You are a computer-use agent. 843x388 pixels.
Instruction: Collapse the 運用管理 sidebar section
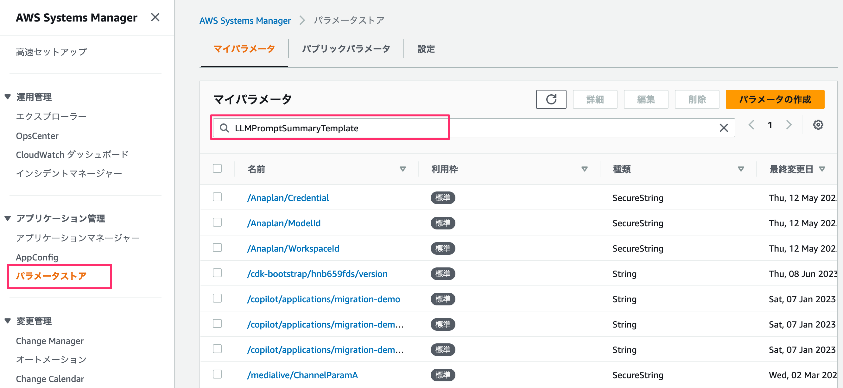tap(8, 97)
